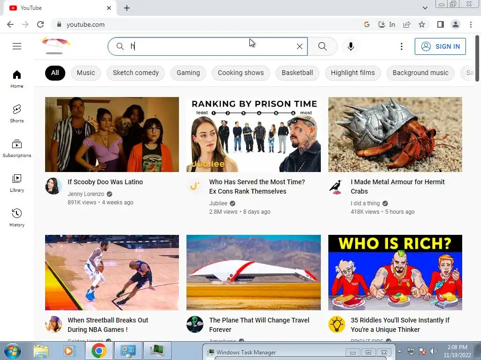Click the SIGN IN button
Image resolution: width=481 pixels, height=360 pixels.
[x=440, y=46]
